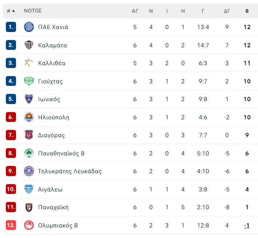Click the Ηλιούπολη sun emblem

pyautogui.click(x=29, y=117)
